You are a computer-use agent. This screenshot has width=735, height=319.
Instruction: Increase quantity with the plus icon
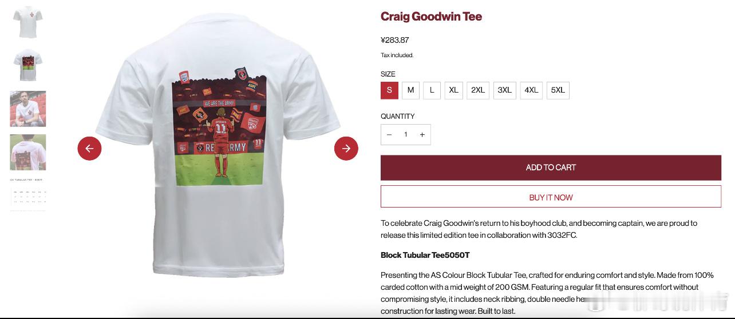pyautogui.click(x=422, y=135)
